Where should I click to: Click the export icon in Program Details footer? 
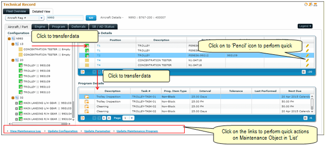[83, 118]
